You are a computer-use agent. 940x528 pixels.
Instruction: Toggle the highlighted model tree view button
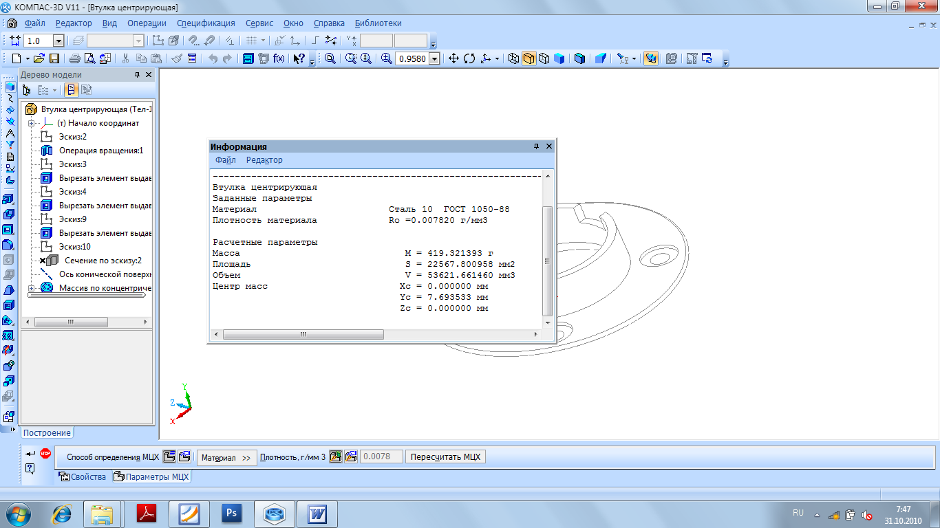click(72, 90)
